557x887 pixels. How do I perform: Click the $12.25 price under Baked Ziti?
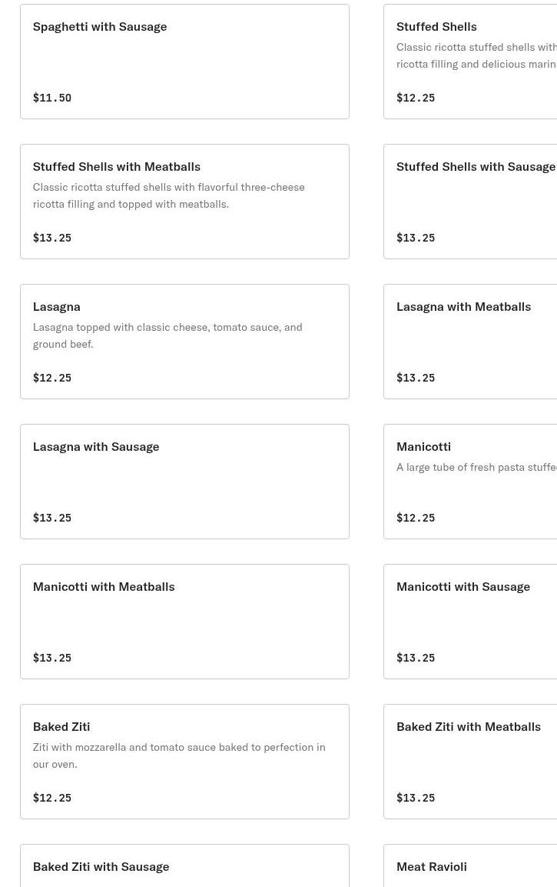(52, 799)
